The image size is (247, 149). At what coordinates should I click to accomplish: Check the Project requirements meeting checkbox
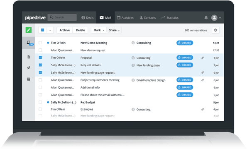tap(40, 80)
